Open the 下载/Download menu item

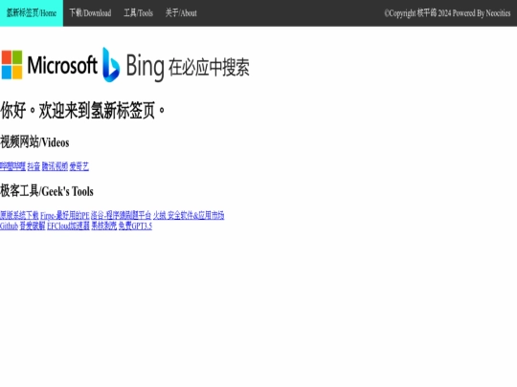pos(90,13)
